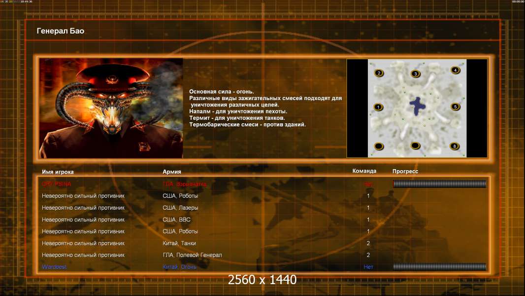Click the "Команда" column header
The height and width of the screenshot is (296, 525).
(x=364, y=171)
